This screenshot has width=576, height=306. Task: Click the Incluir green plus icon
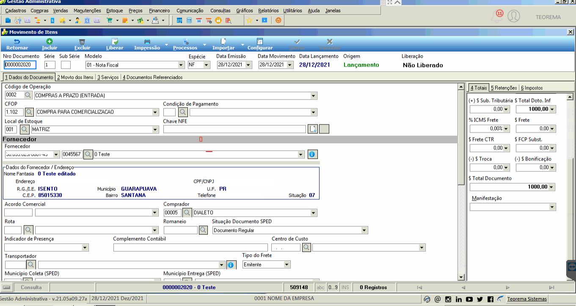click(50, 41)
